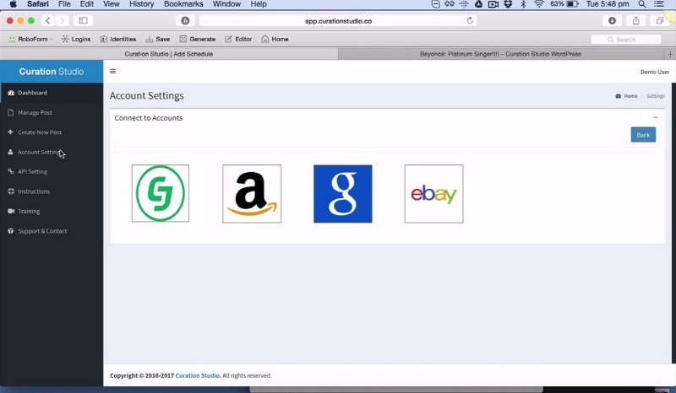The width and height of the screenshot is (676, 393).
Task: Open the RoboForm dropdown
Action: pyautogui.click(x=30, y=39)
